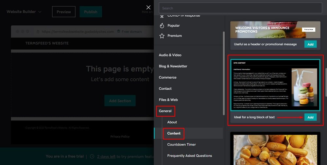Expand the Website Builder dropdown
The height and width of the screenshot is (165, 327).
[x=24, y=12]
